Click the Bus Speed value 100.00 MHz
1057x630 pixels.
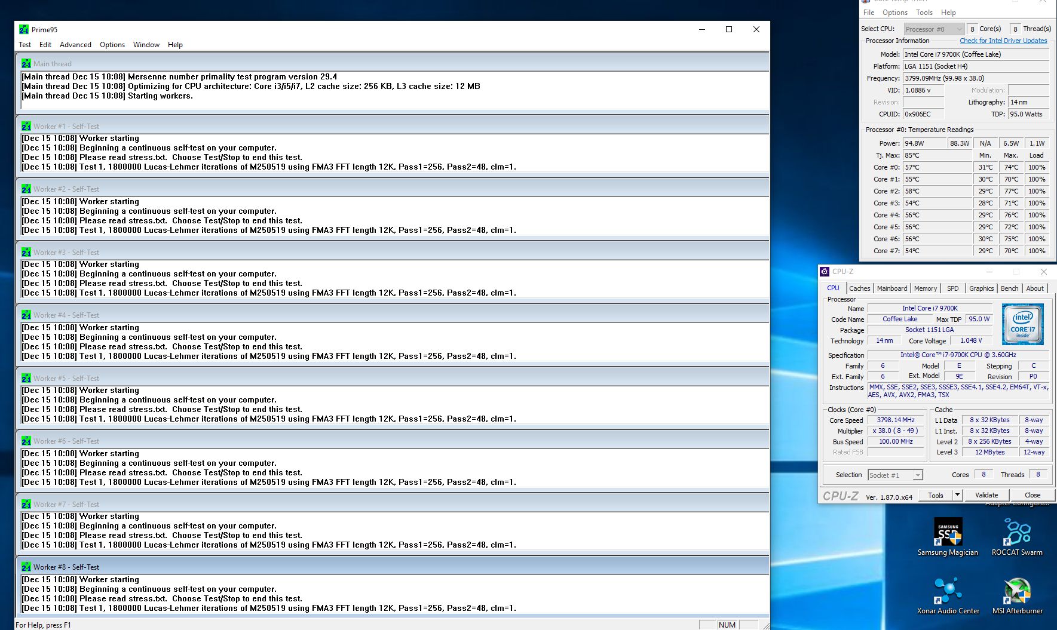(x=896, y=442)
